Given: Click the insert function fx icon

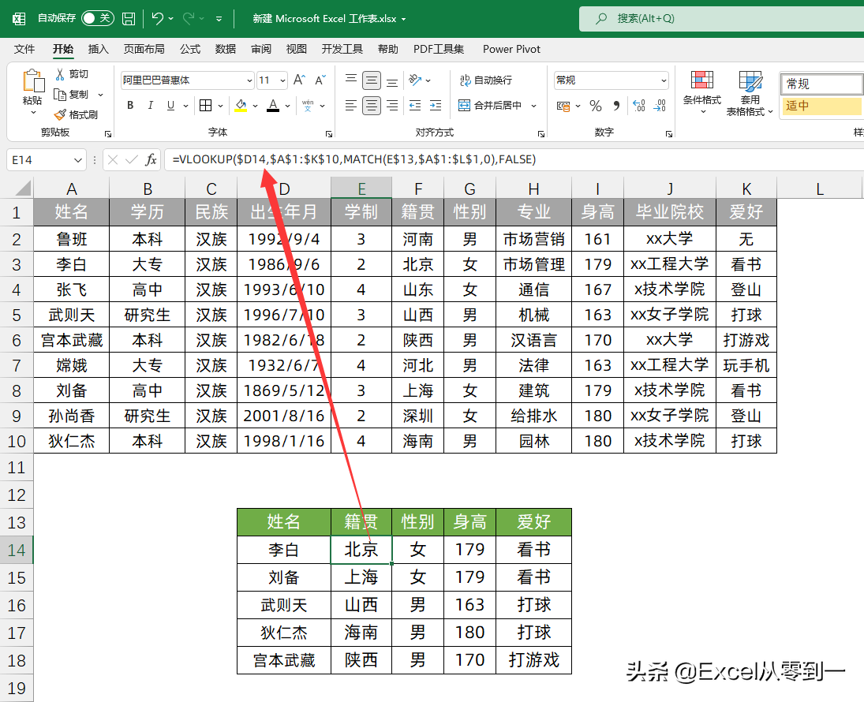Looking at the screenshot, I should pos(151,160).
